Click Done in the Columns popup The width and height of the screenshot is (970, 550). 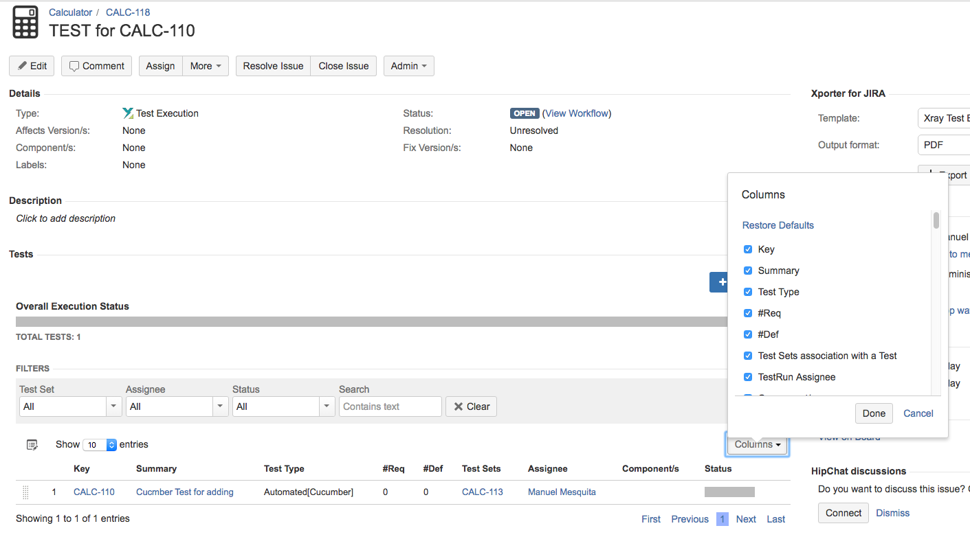[874, 413]
